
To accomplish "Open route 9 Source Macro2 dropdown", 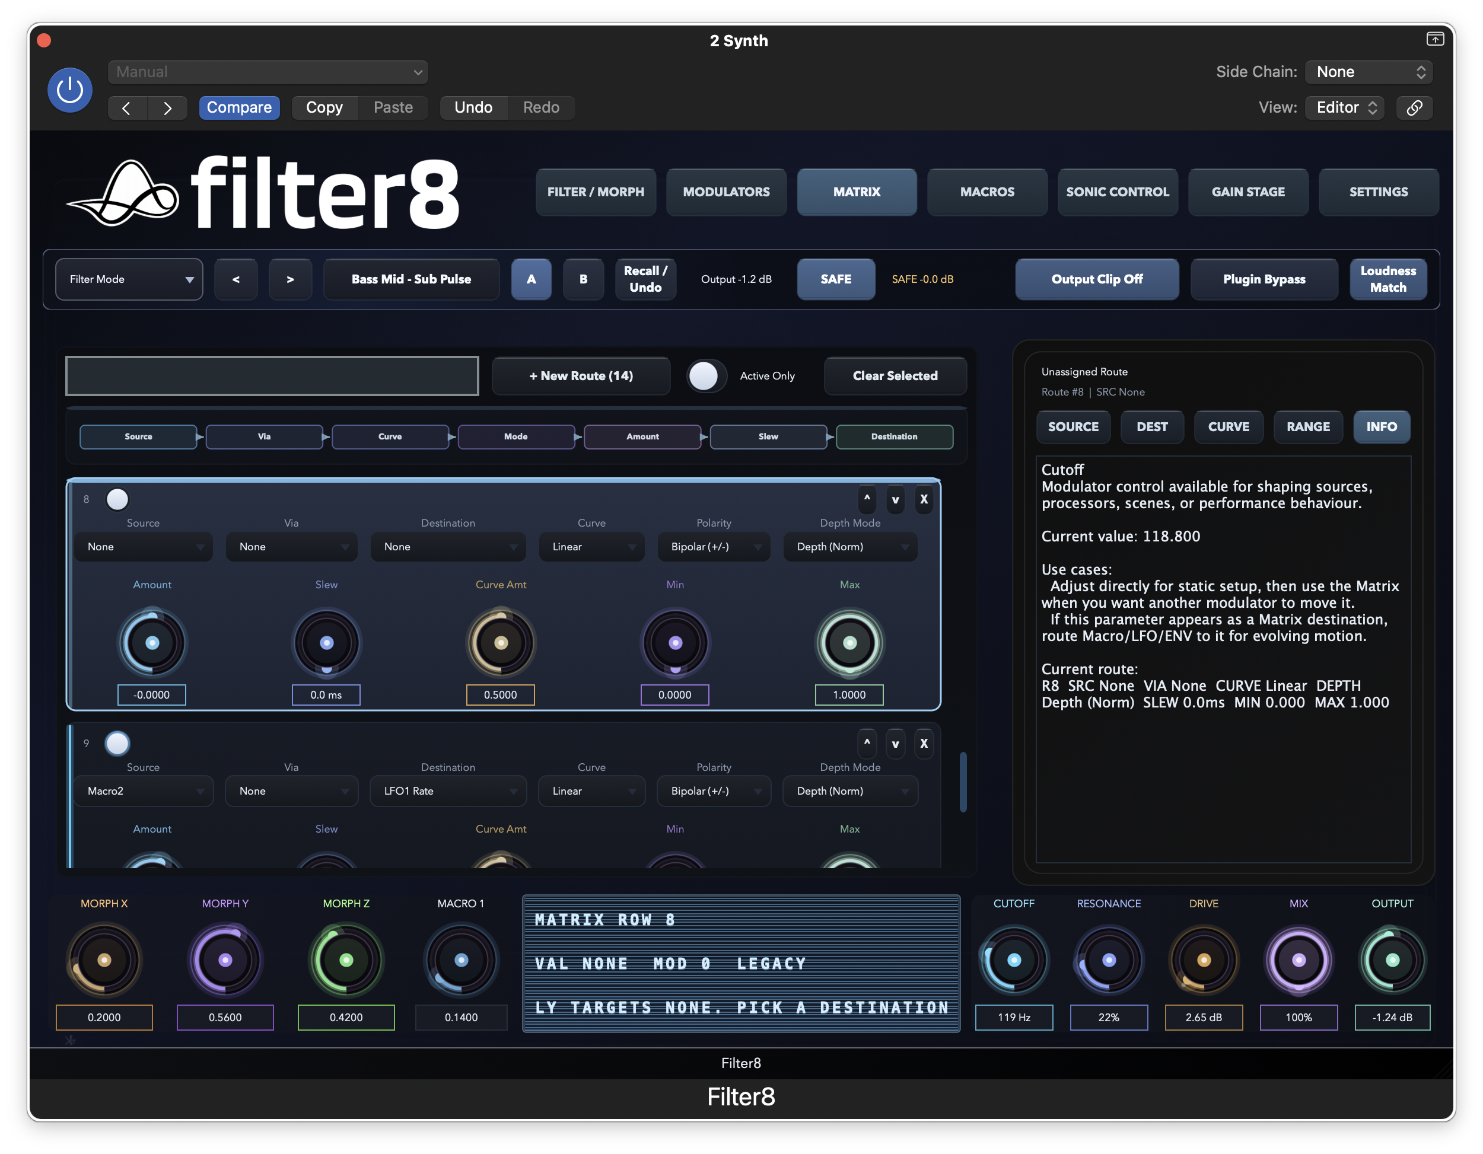I will coord(144,792).
